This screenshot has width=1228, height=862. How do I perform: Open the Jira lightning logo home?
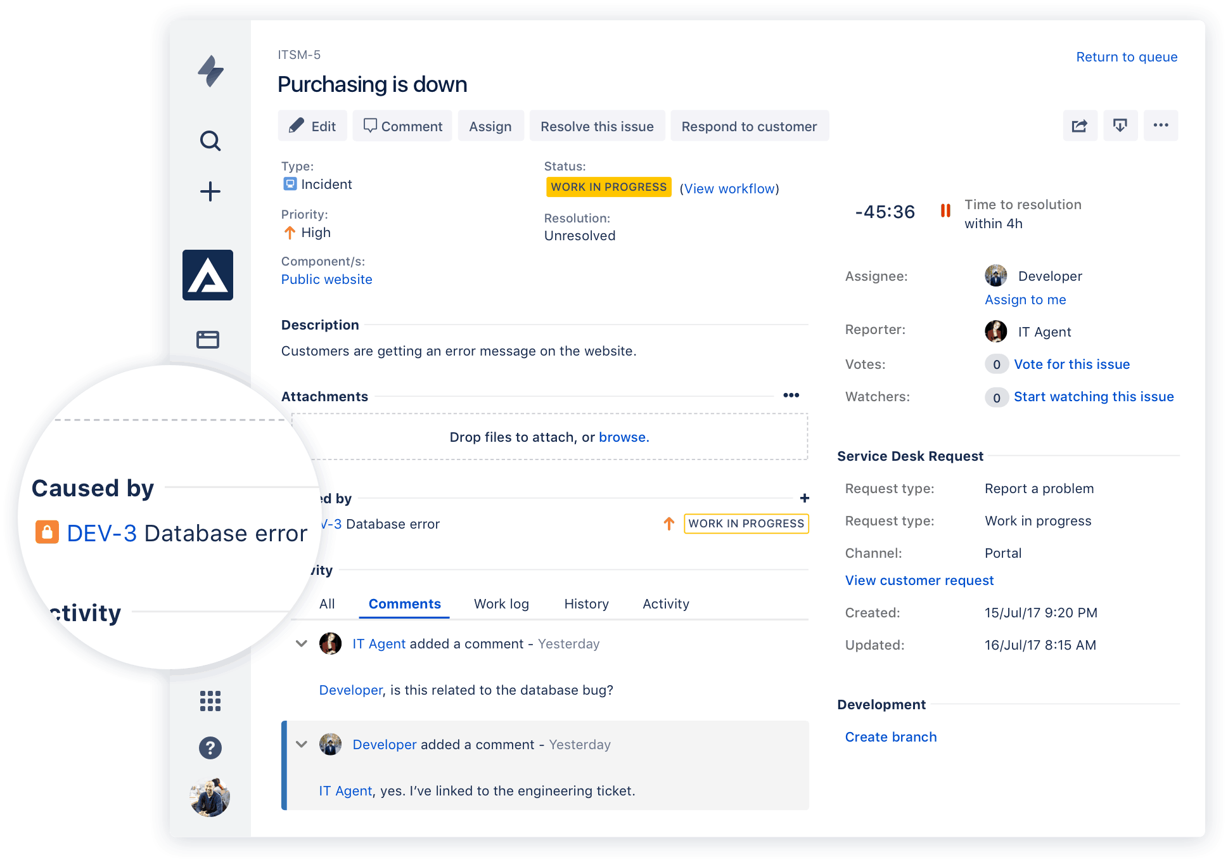pyautogui.click(x=210, y=71)
